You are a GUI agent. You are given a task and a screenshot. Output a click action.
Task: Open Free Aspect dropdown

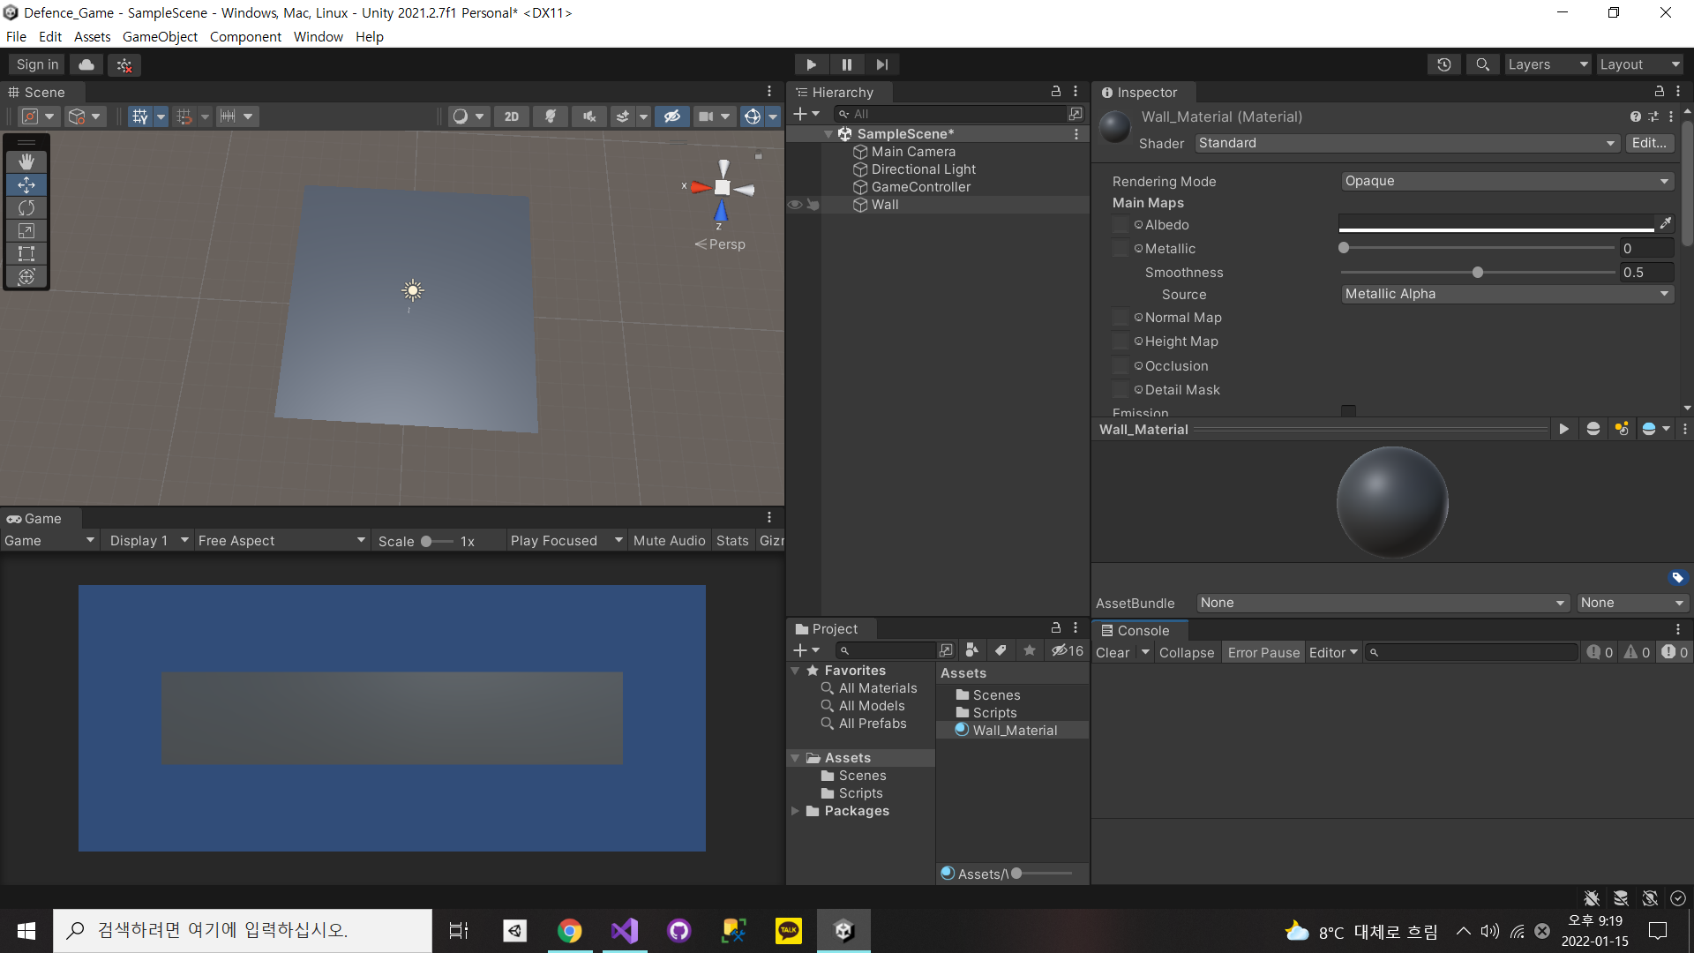pos(281,541)
